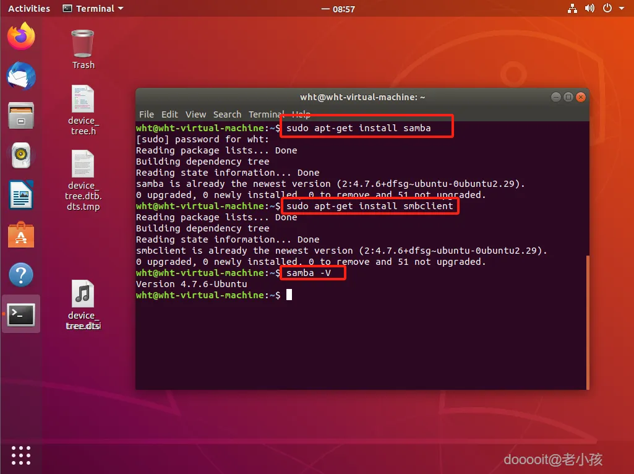
Task: Click 'sudo apt-get install samba' command text
Action: [x=358, y=128]
